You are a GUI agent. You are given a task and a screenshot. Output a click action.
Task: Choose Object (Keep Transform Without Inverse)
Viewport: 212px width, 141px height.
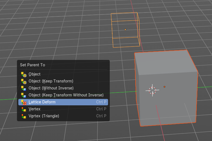pos(63,95)
